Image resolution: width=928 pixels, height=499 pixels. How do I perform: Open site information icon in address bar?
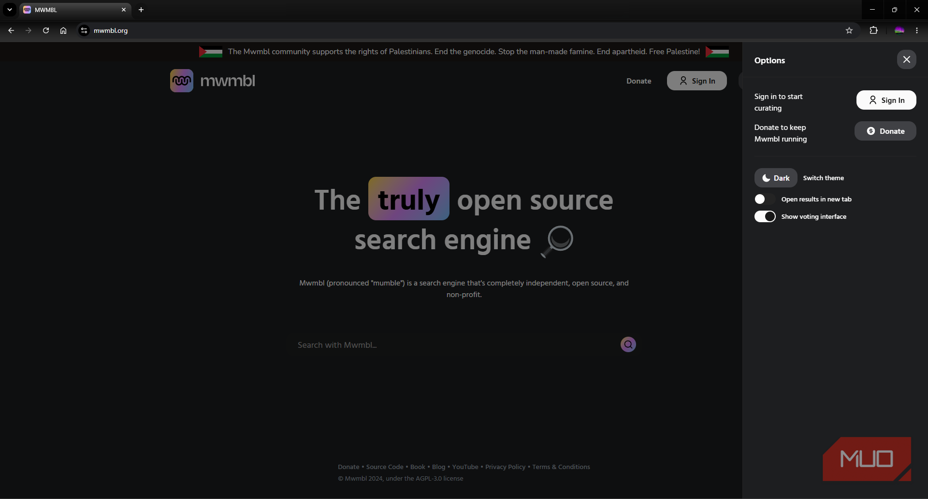84,30
